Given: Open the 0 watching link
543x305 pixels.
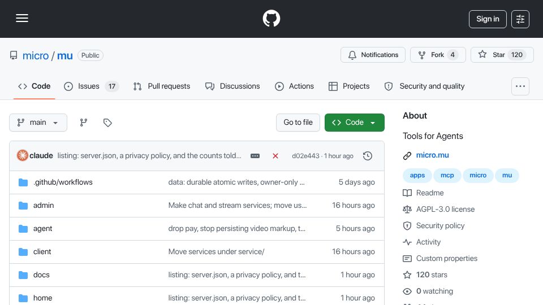Looking at the screenshot, I should tap(434, 291).
